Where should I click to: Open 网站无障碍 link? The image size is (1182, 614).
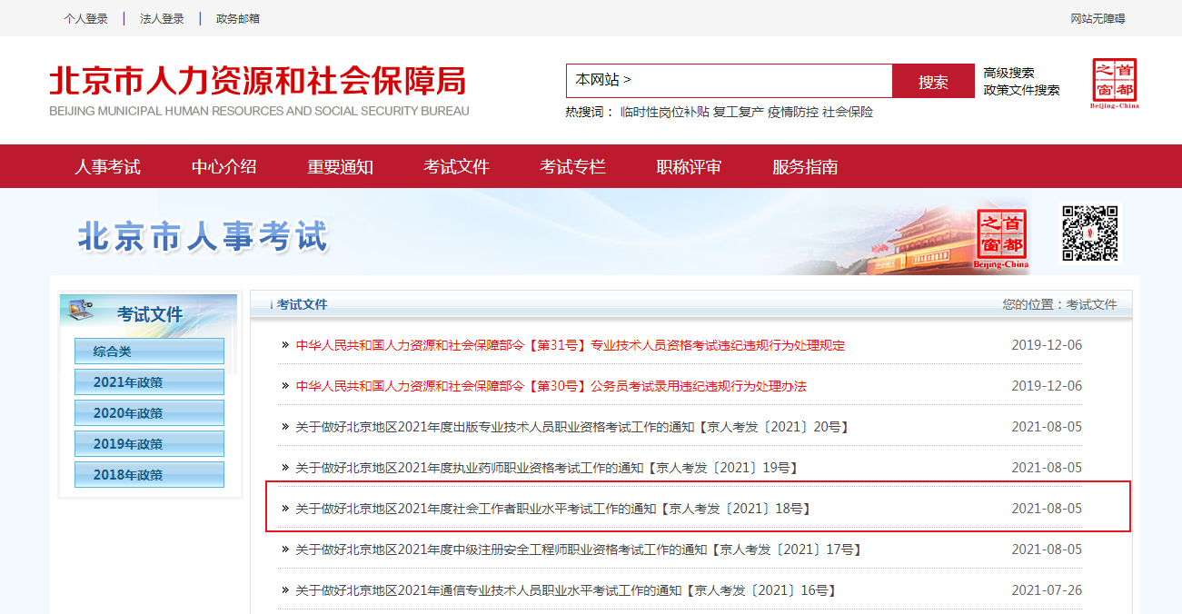point(1098,18)
